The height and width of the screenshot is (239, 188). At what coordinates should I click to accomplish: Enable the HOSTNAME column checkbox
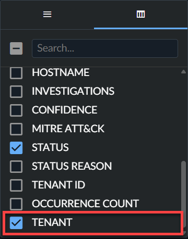pos(16,73)
